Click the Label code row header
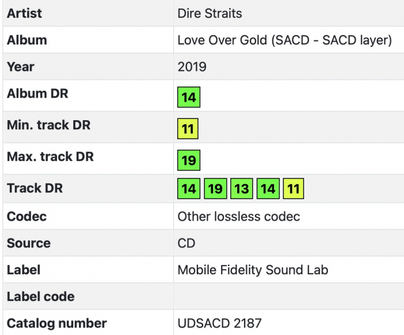Viewport: 404px width, 335px height. tap(40, 296)
